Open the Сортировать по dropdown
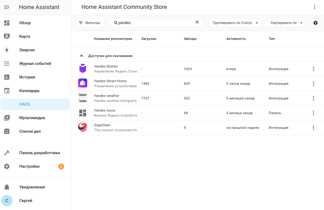Viewport: 324px width, 210px height. [286, 23]
